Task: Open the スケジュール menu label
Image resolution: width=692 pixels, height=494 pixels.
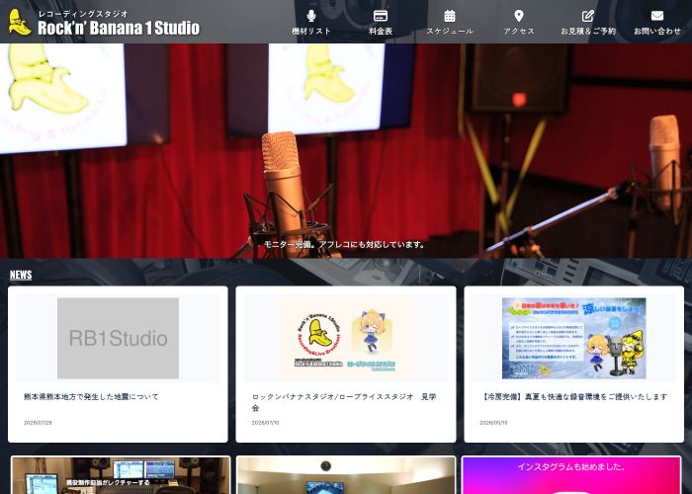Action: (450, 32)
